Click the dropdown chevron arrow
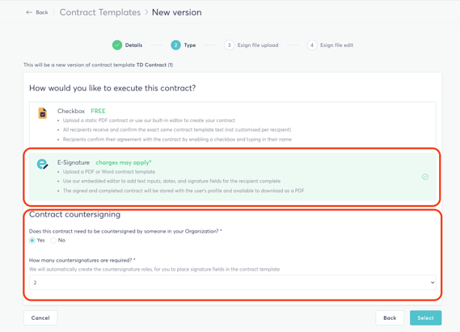 coord(433,283)
